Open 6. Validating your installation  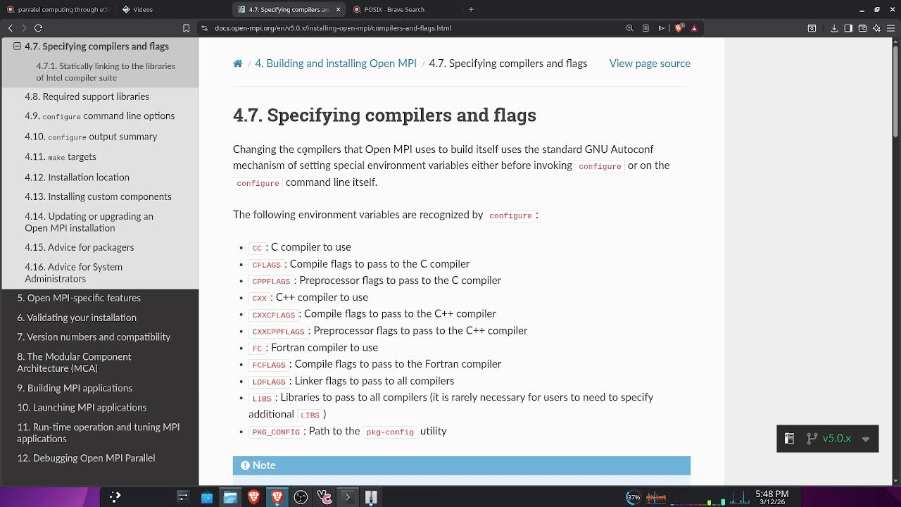point(77,318)
